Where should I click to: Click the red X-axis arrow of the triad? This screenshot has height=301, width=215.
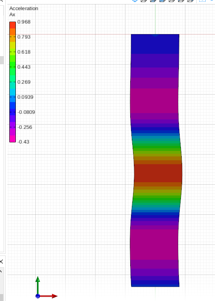tap(49, 296)
